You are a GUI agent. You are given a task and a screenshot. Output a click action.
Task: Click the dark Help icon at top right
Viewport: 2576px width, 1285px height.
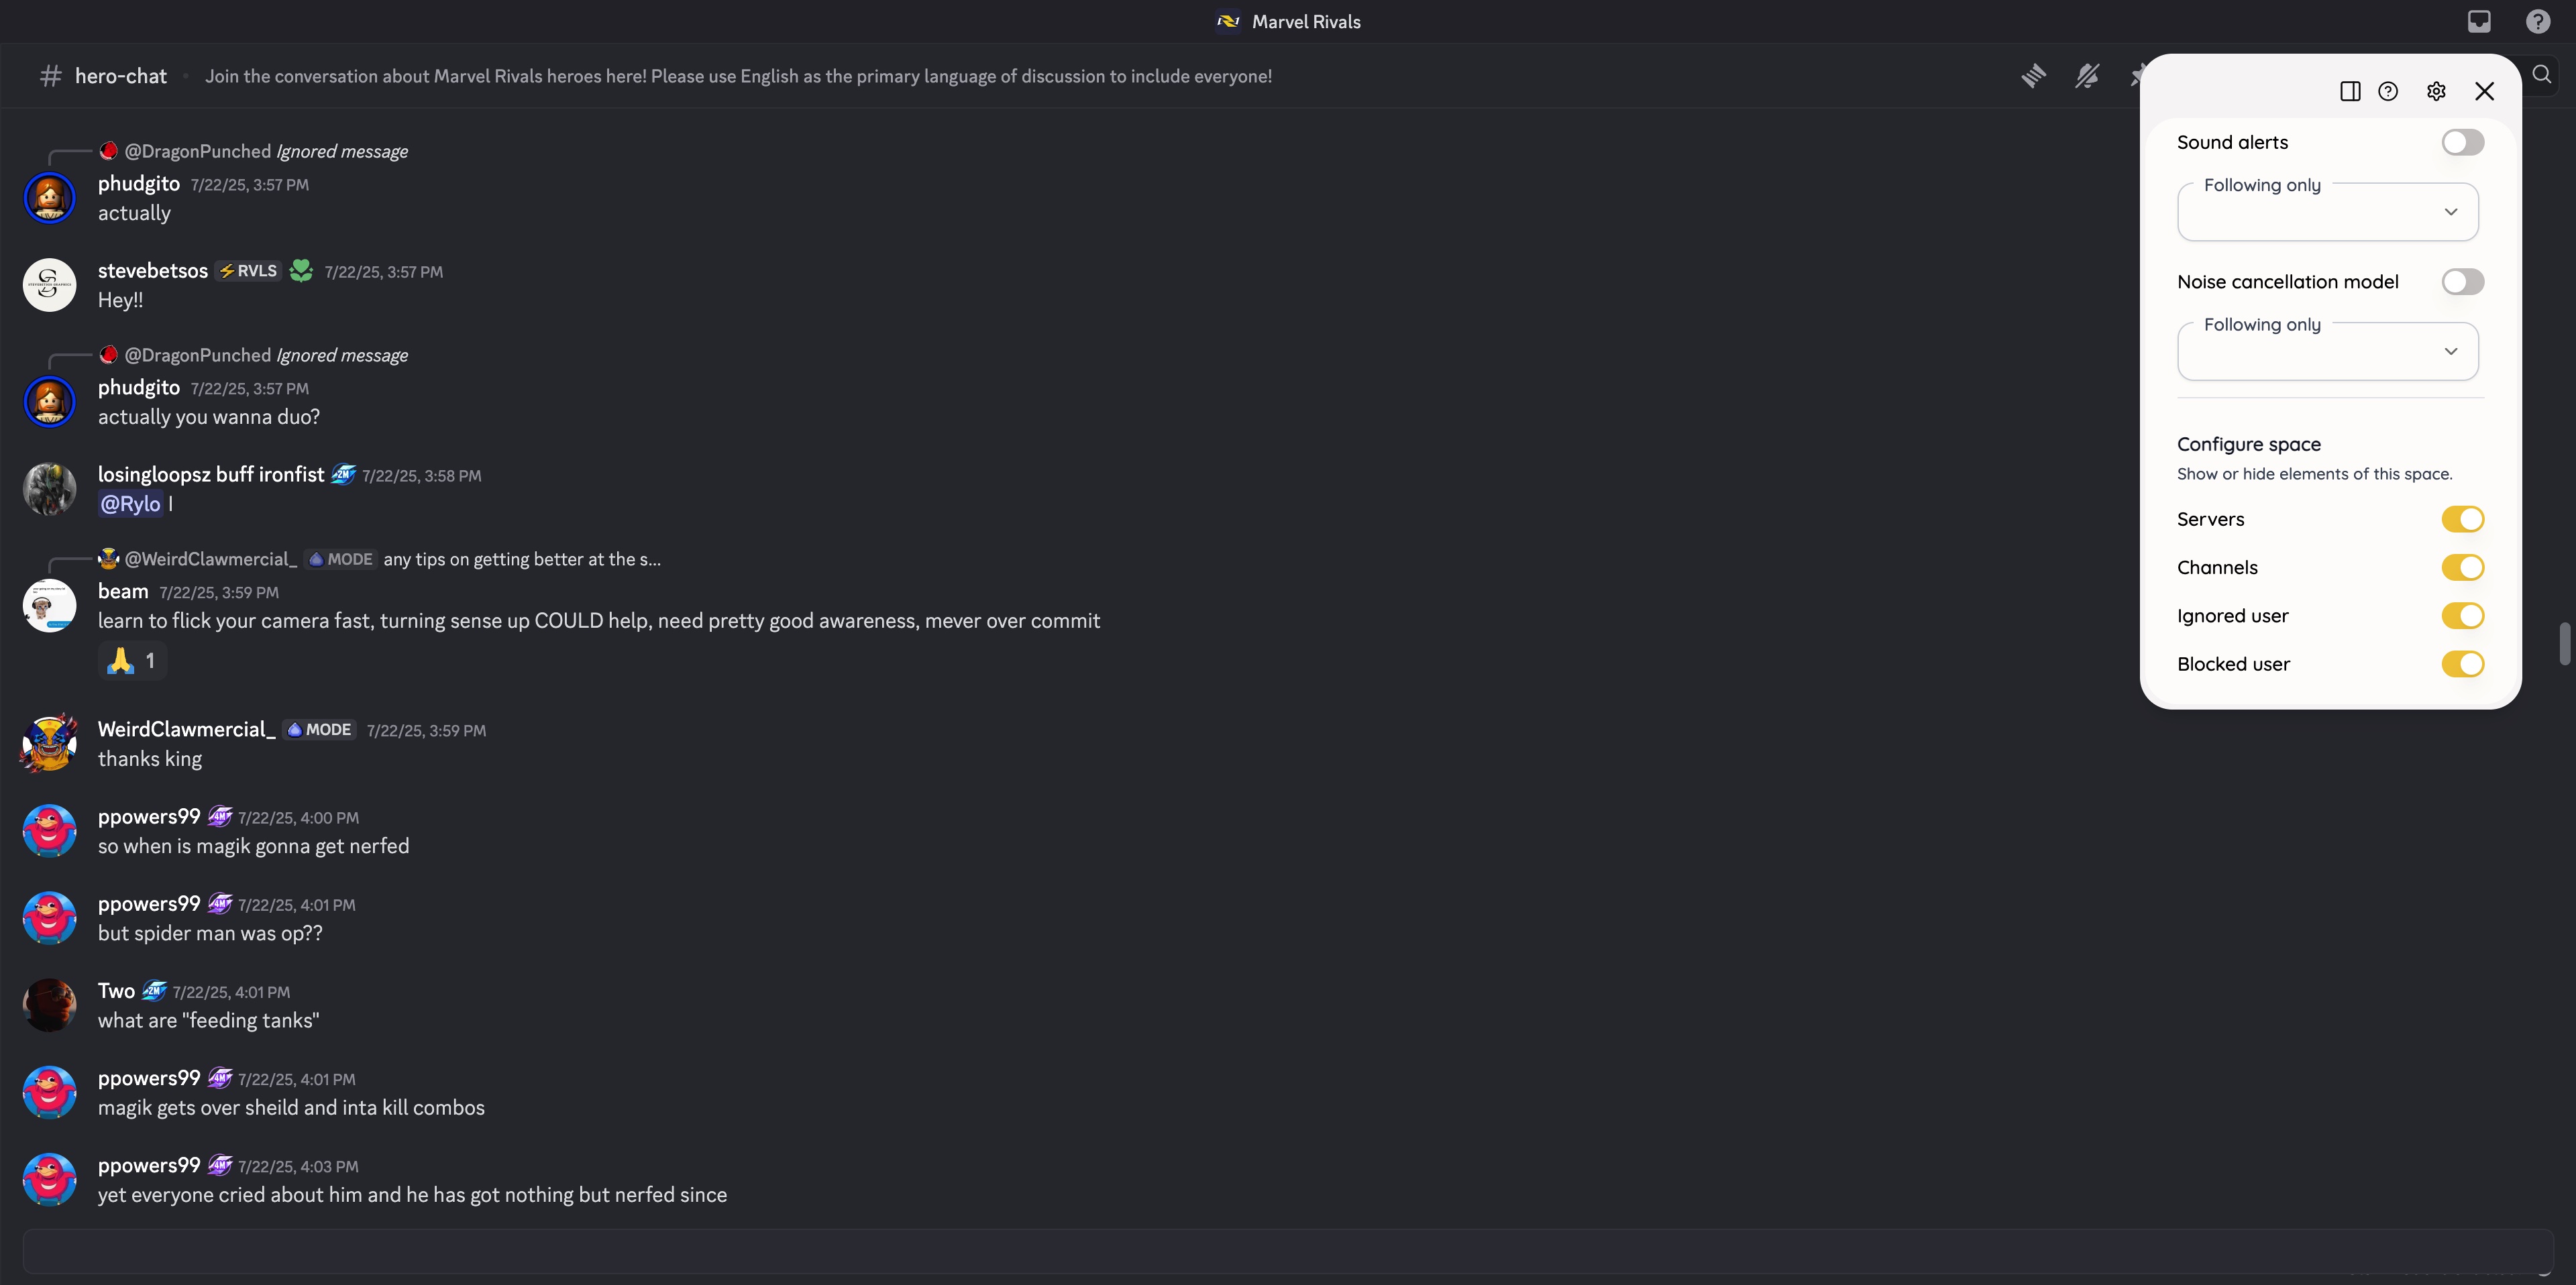(2538, 21)
